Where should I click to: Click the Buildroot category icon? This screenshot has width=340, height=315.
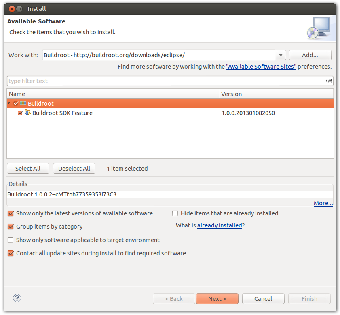pos(23,103)
